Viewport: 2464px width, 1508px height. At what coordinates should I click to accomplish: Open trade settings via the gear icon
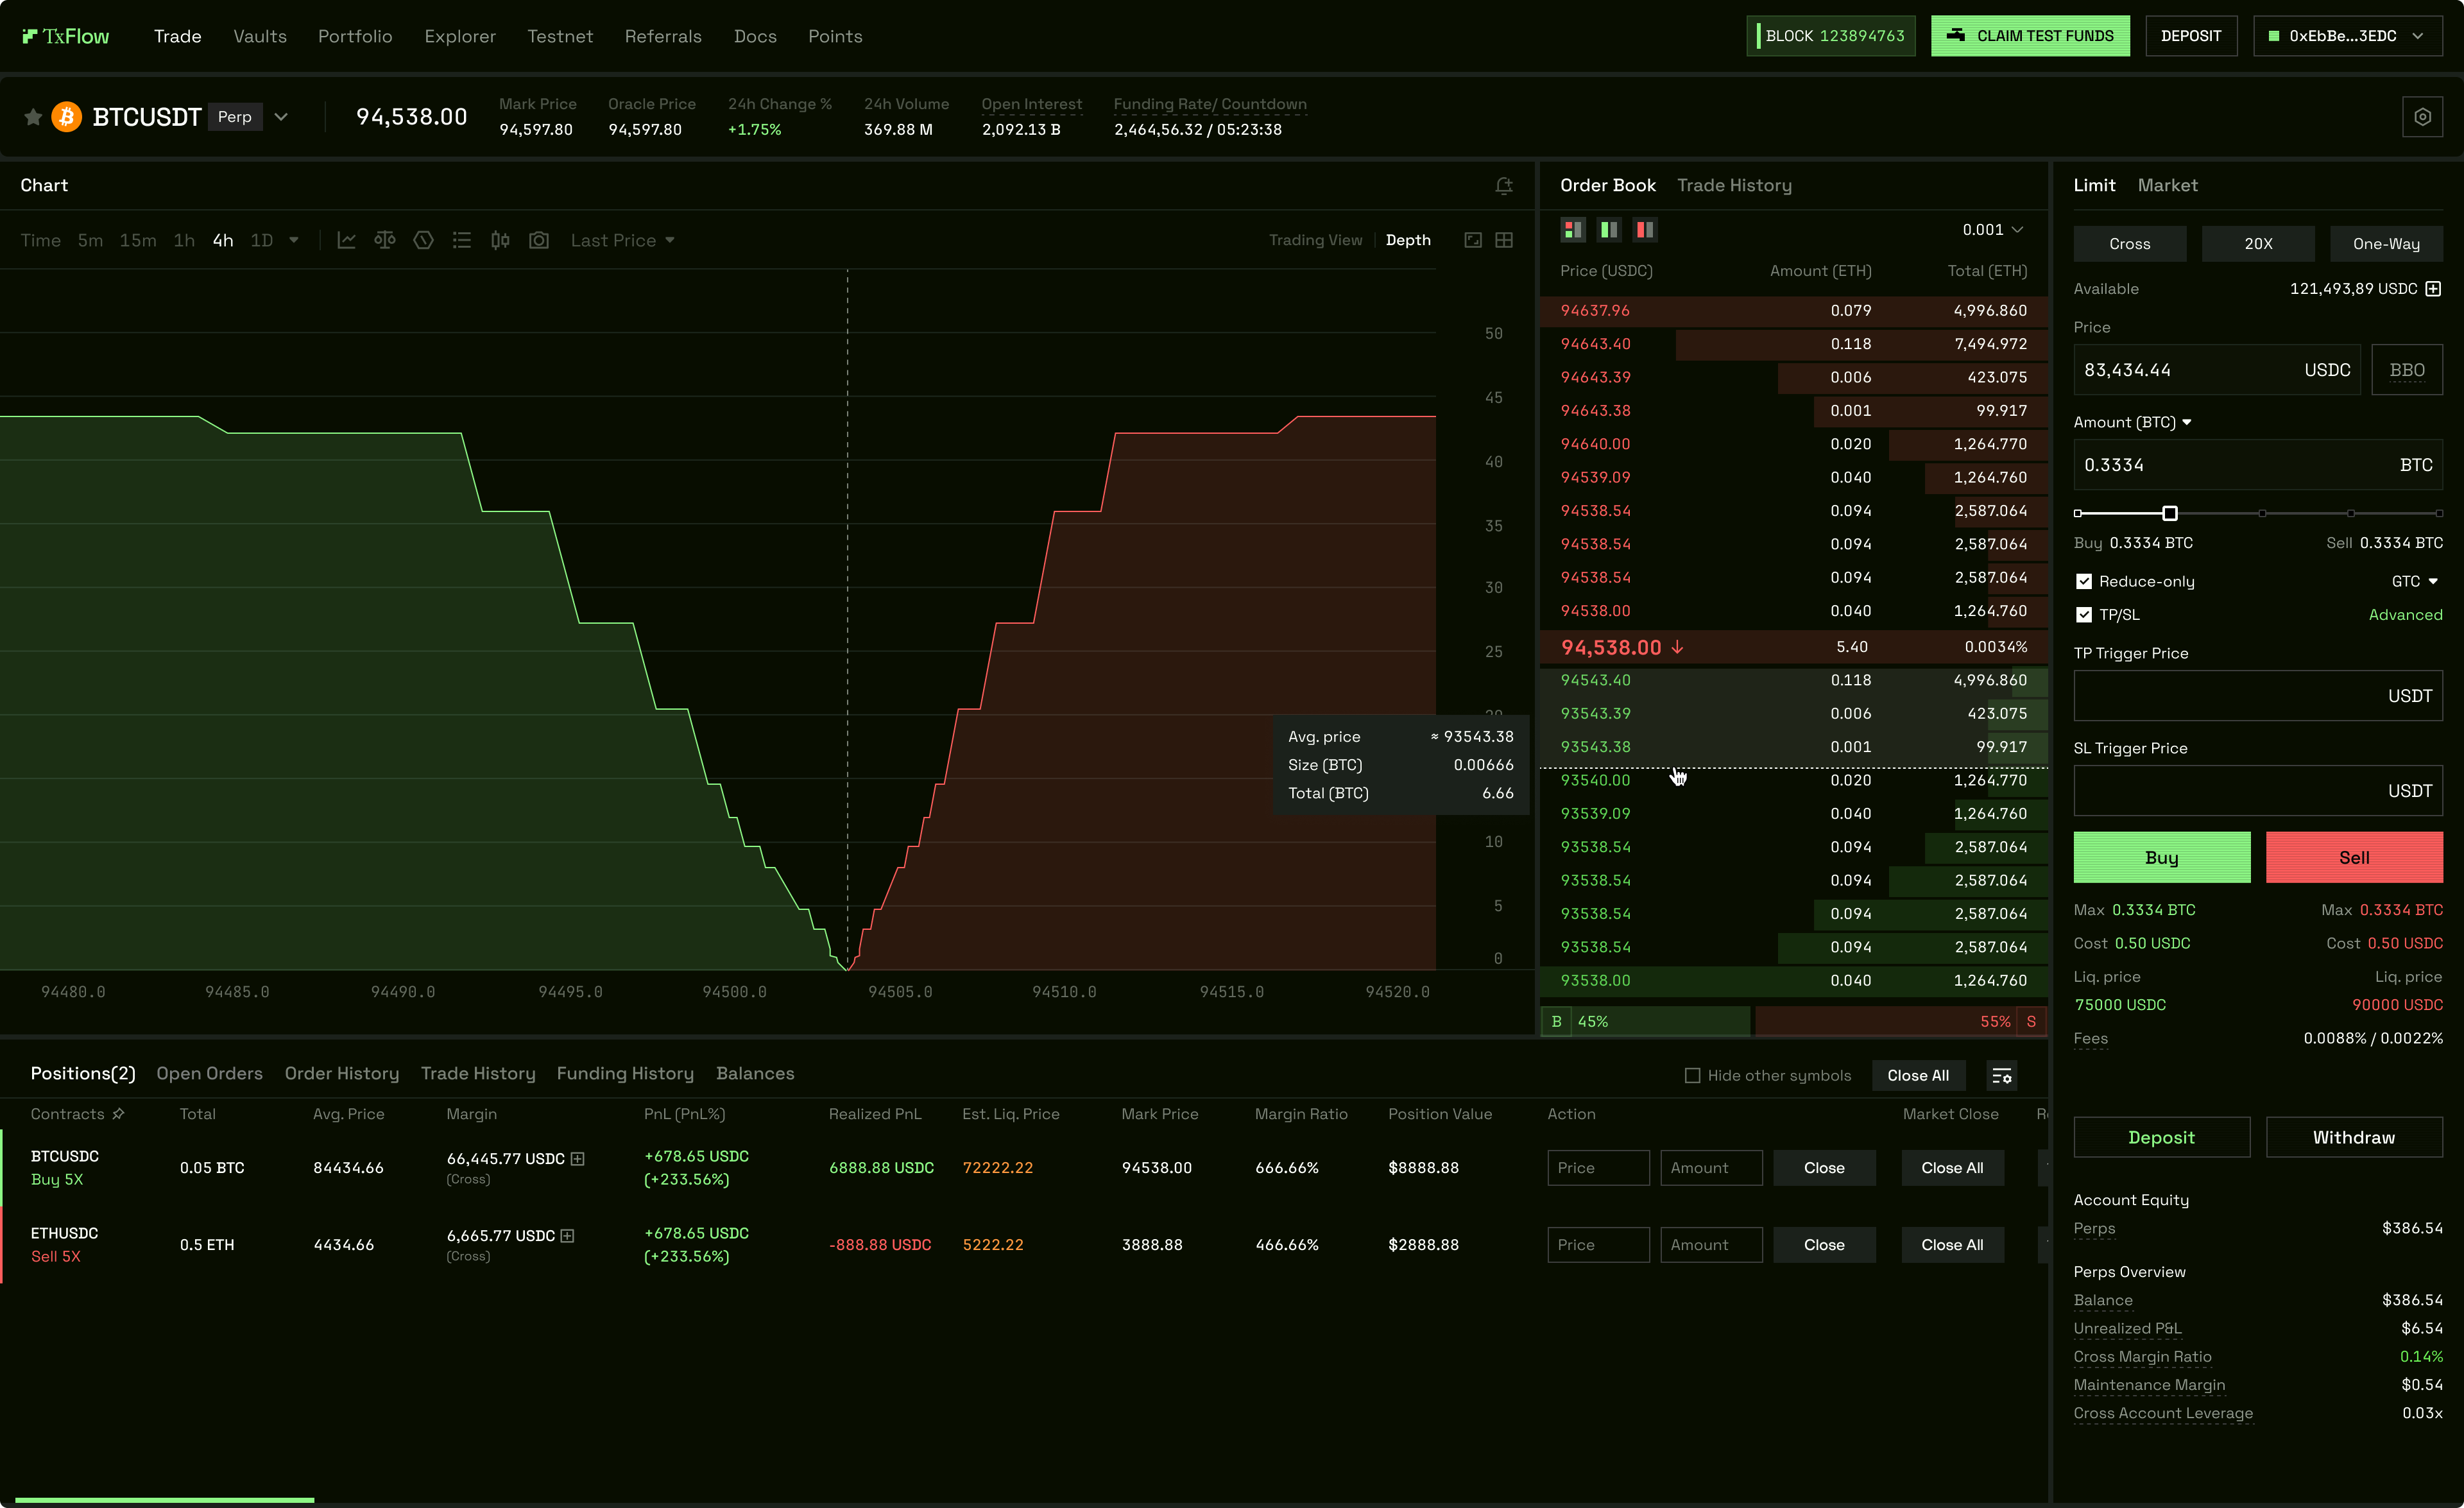2422,116
